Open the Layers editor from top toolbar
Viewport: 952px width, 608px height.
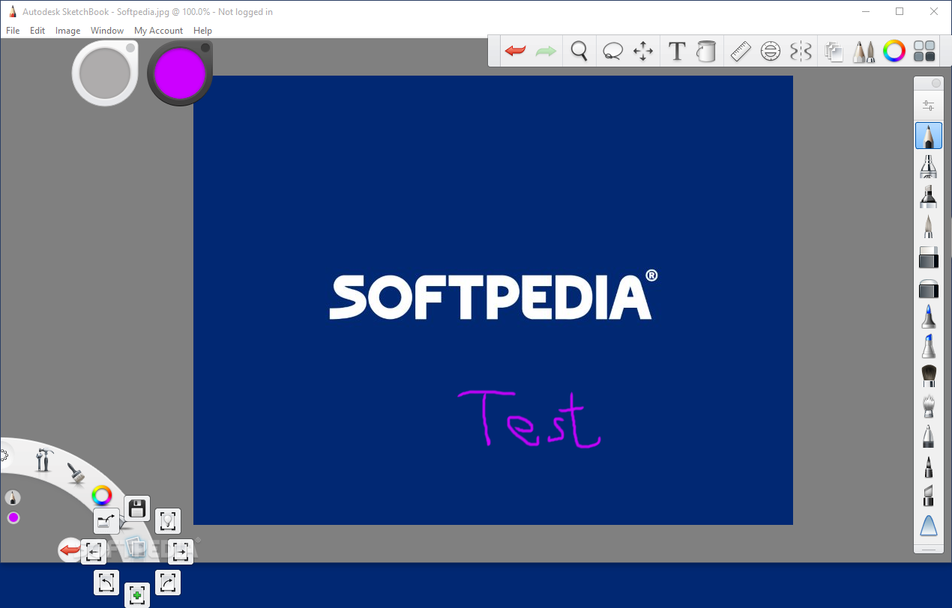[x=834, y=51]
